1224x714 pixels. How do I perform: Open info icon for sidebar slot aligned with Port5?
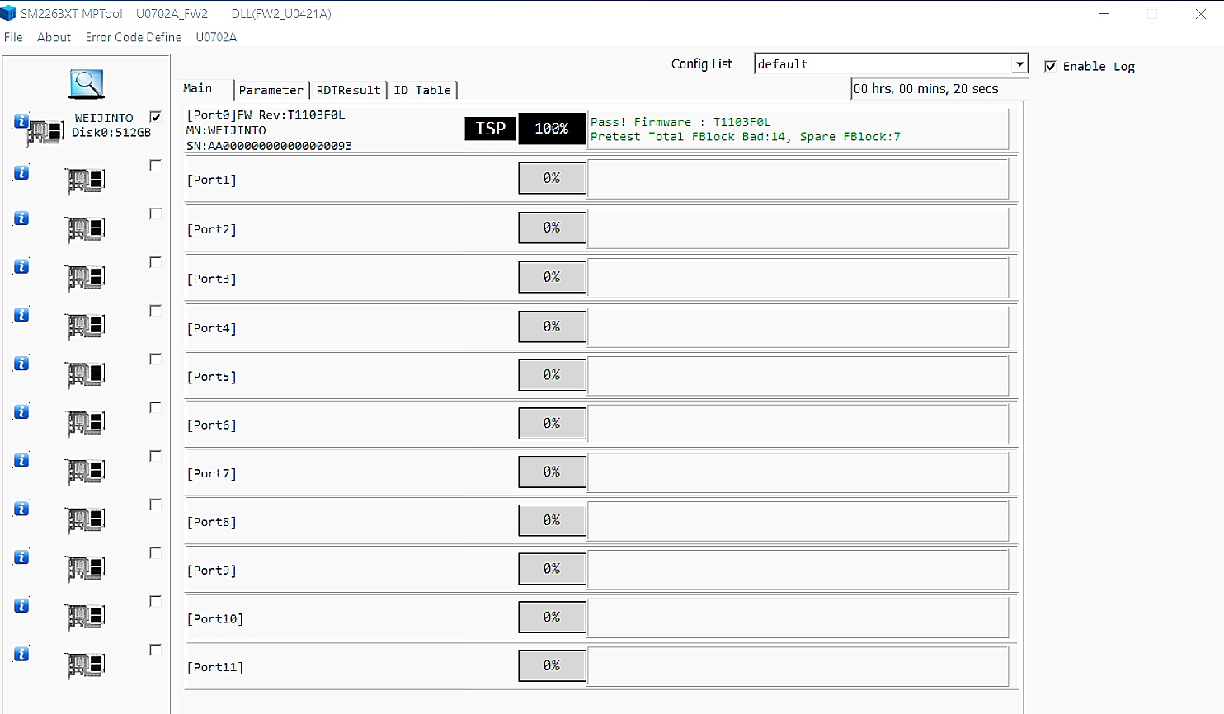coord(21,364)
